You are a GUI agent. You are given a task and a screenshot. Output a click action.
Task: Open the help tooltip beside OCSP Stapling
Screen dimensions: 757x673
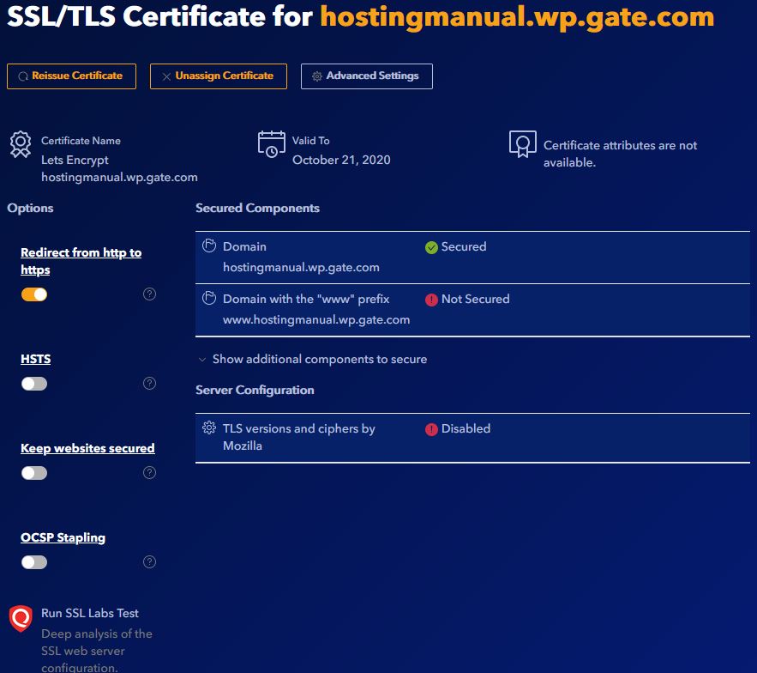(149, 561)
